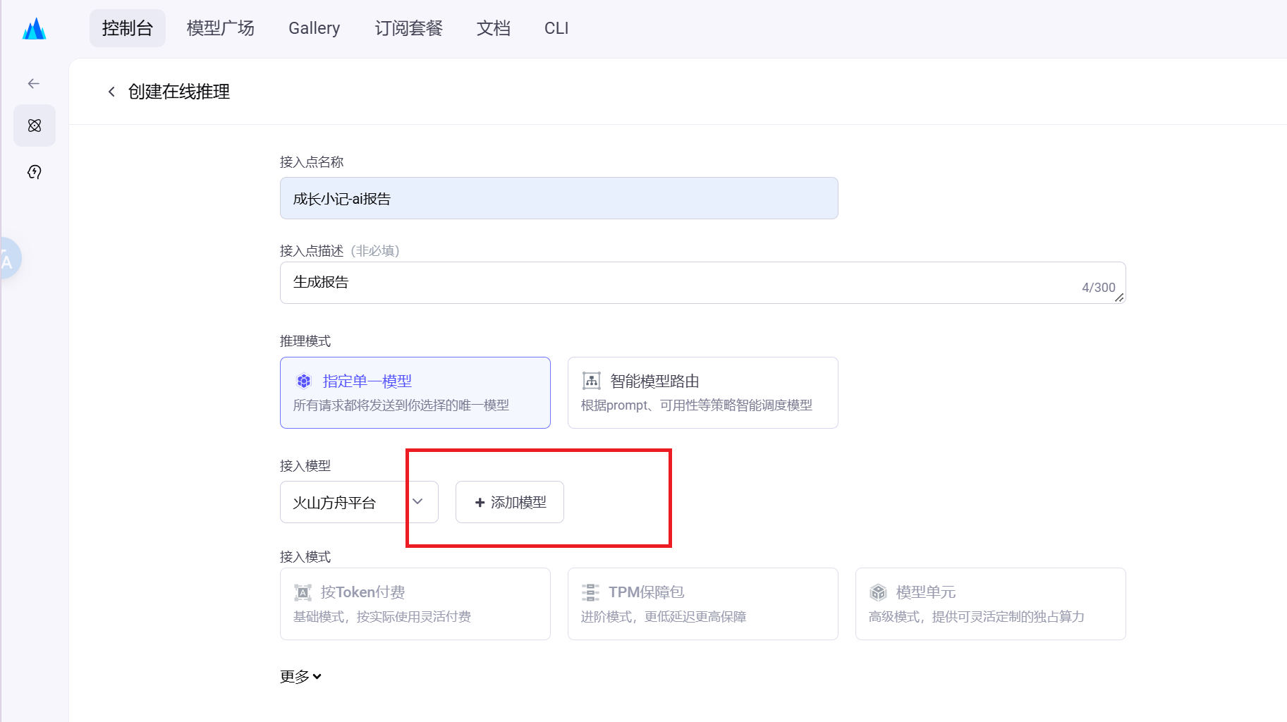Image resolution: width=1287 pixels, height=722 pixels.
Task: Select 指定单一模型 inference mode
Action: click(415, 393)
